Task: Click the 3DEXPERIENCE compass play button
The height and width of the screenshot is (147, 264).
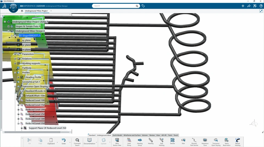Action: [x=13, y=8]
